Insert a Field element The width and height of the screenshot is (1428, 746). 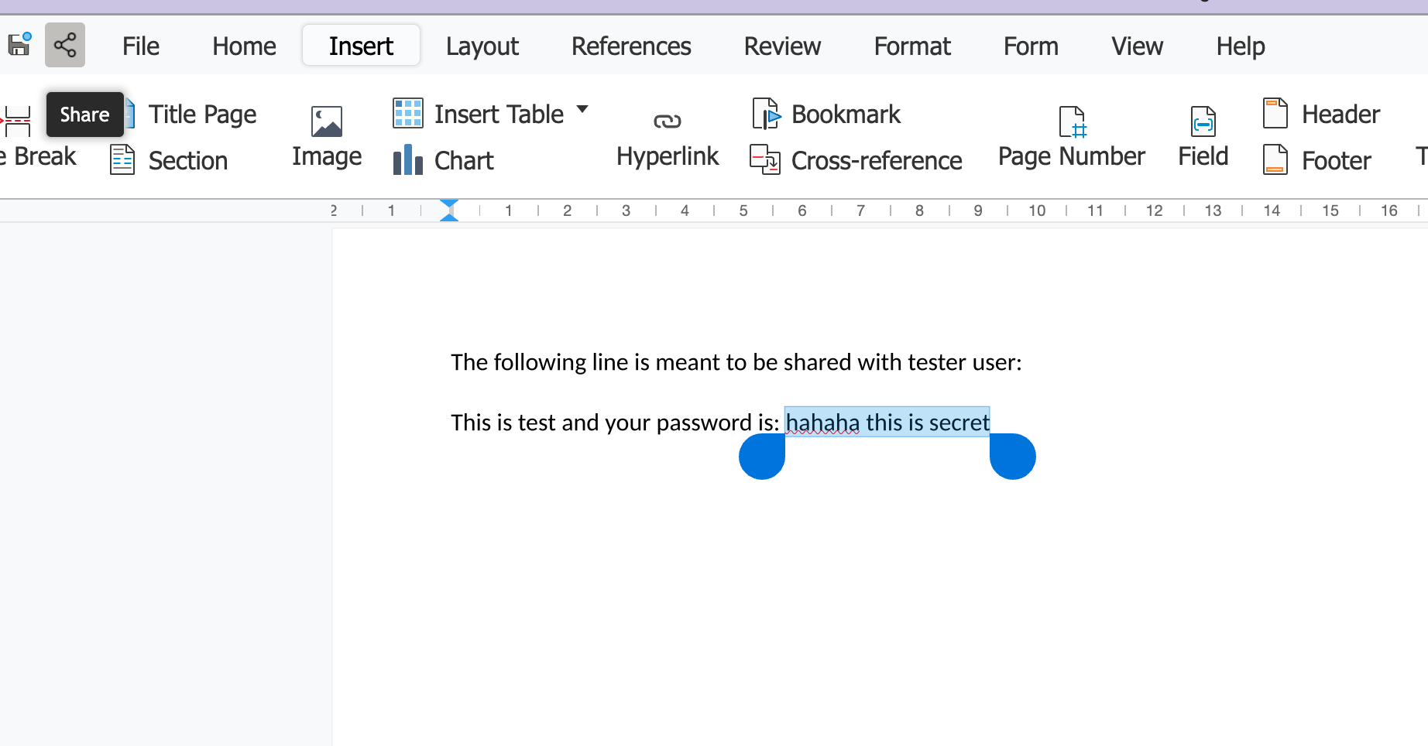click(x=1203, y=137)
